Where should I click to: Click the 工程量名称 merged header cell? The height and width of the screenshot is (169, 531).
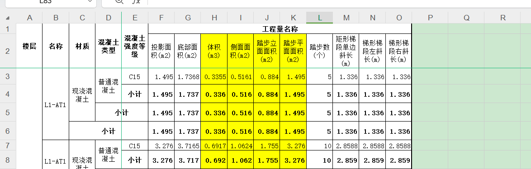280,29
